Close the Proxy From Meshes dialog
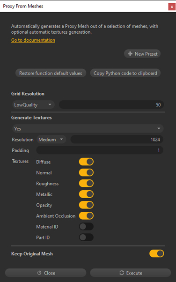The image size is (176, 282). (x=172, y=7)
